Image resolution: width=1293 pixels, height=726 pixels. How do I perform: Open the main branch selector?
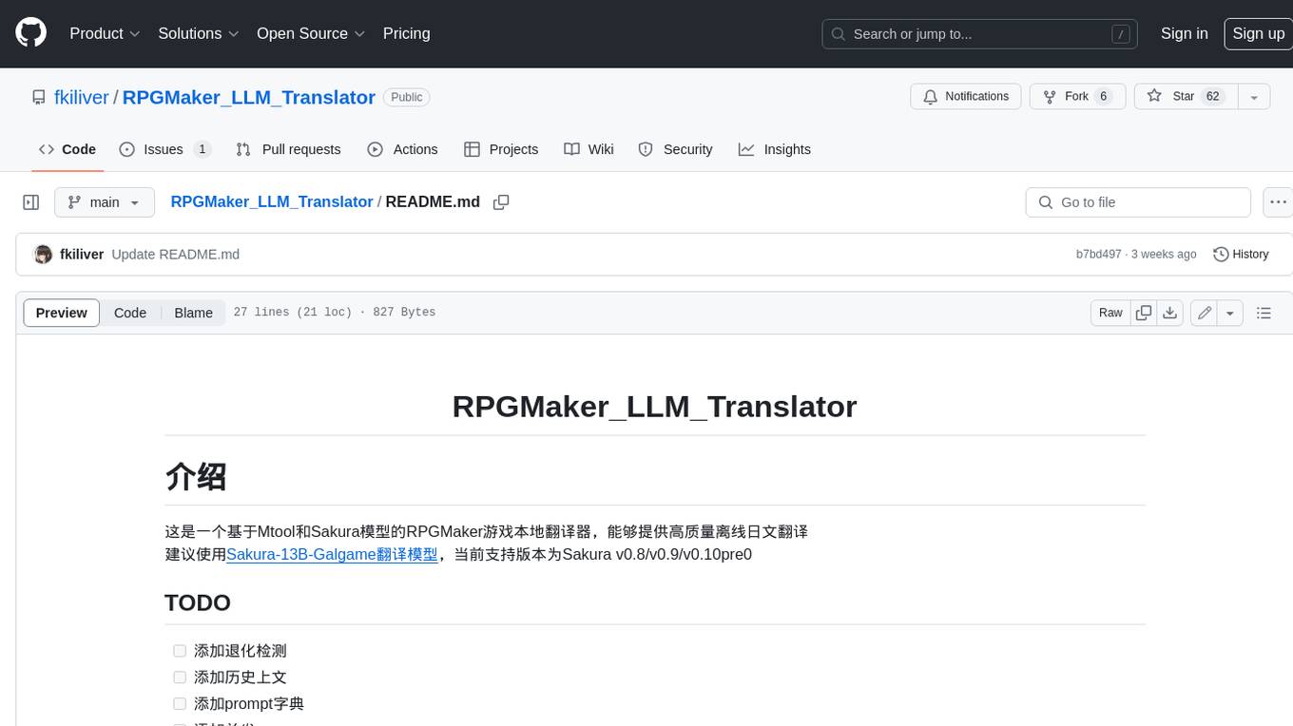click(x=105, y=202)
